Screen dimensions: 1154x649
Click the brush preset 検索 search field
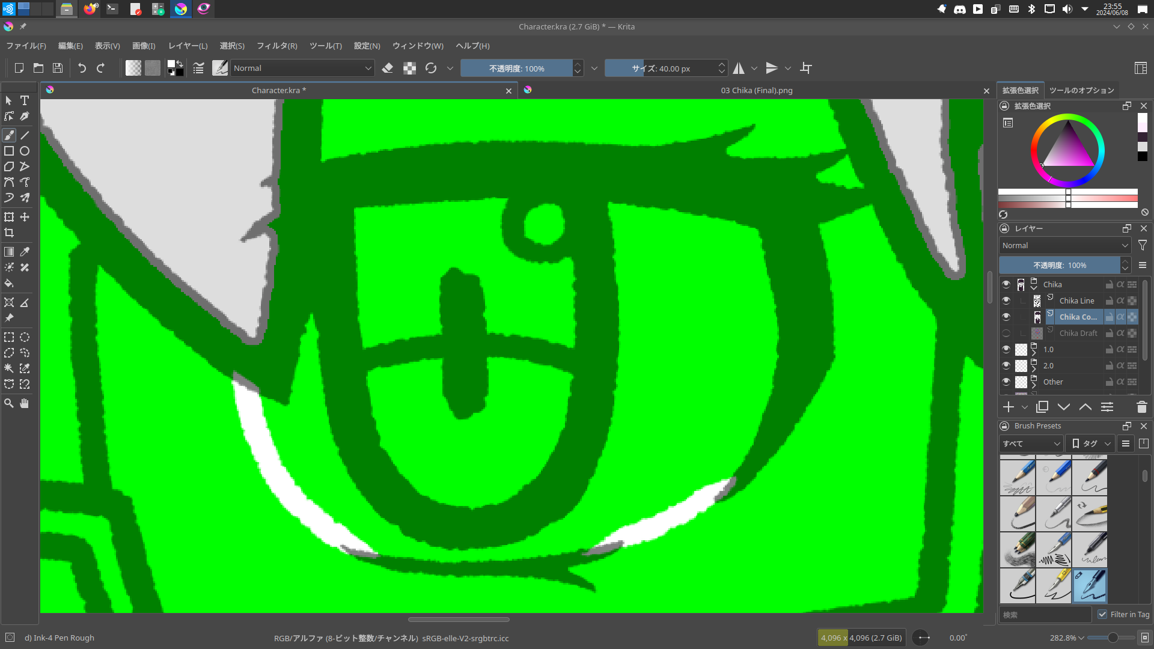(x=1045, y=614)
